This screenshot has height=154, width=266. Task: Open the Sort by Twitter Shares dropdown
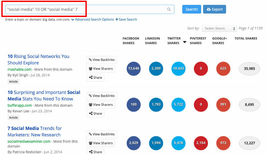(220, 29)
